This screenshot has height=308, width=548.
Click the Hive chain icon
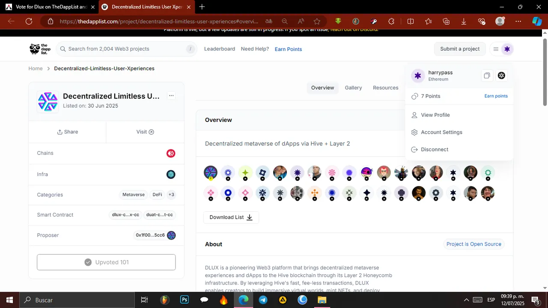pyautogui.click(x=171, y=153)
